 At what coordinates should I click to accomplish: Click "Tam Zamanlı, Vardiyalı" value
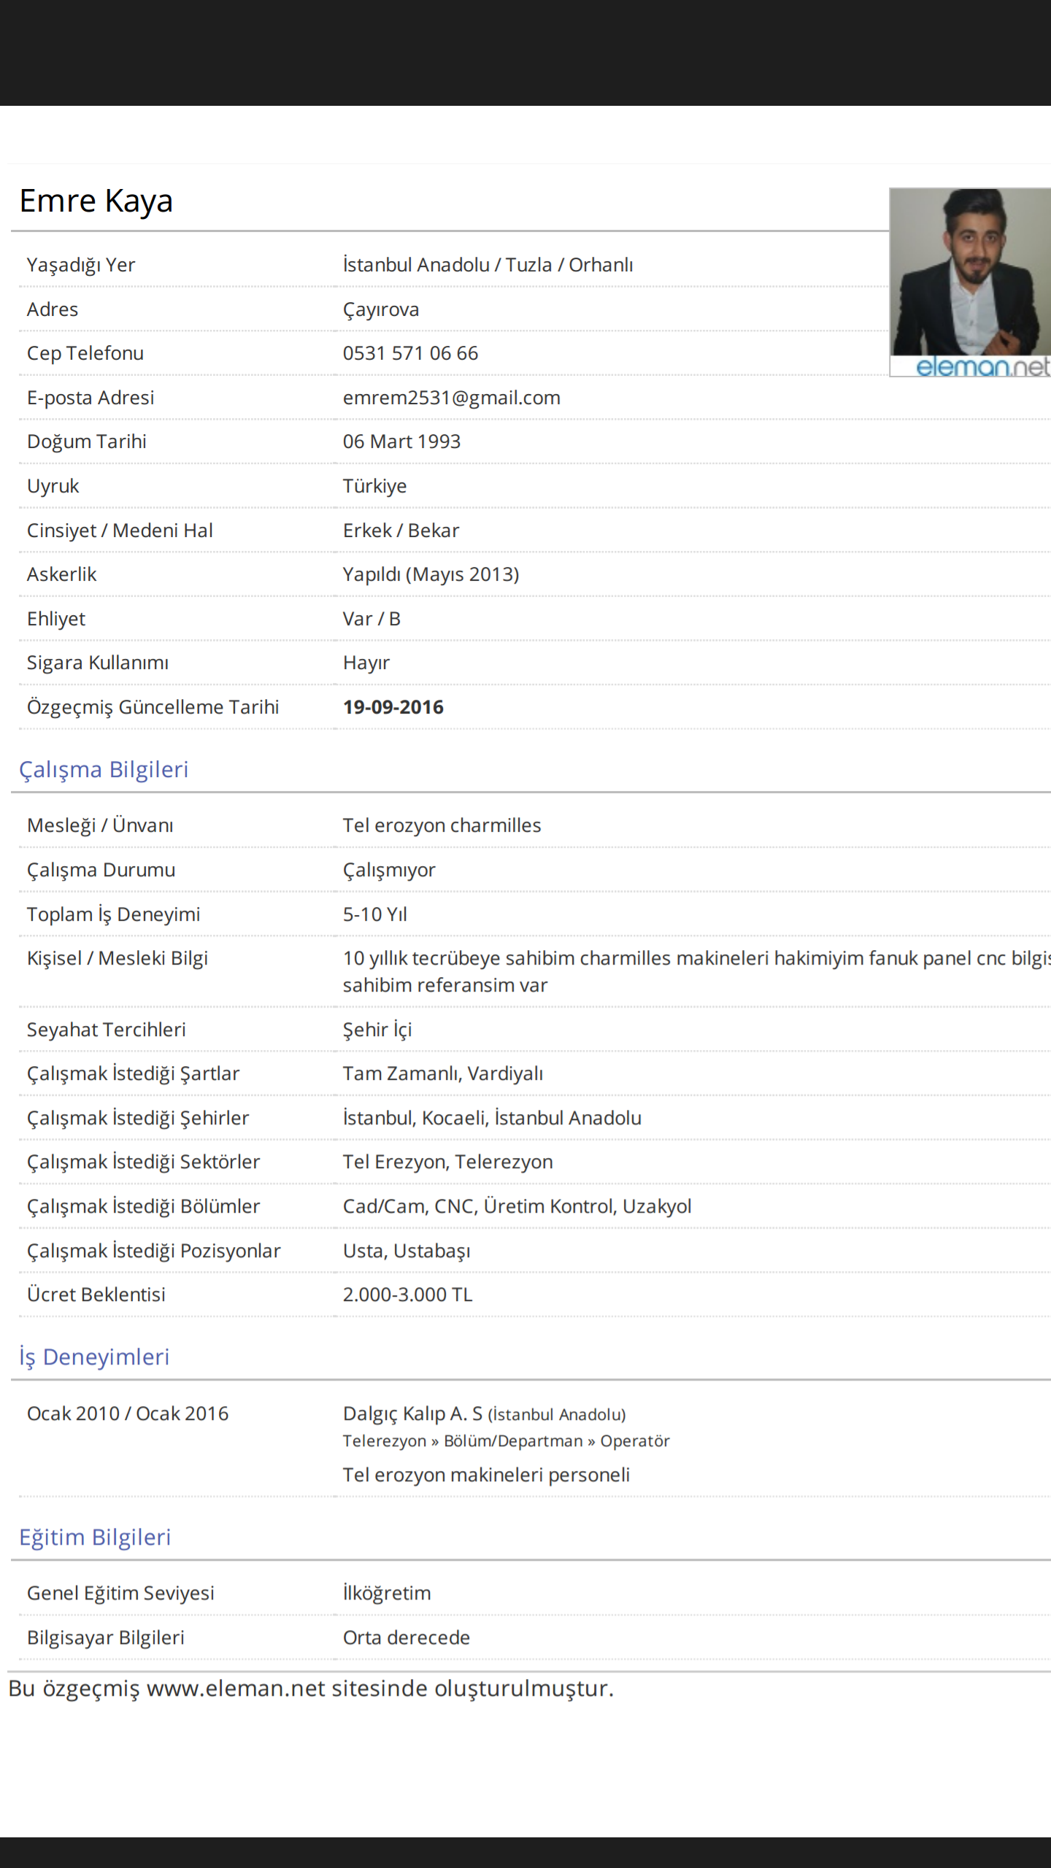pos(443,1073)
